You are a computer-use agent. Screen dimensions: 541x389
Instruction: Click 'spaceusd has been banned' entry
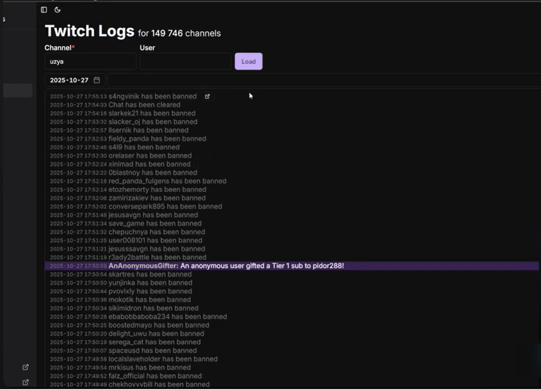click(x=152, y=351)
